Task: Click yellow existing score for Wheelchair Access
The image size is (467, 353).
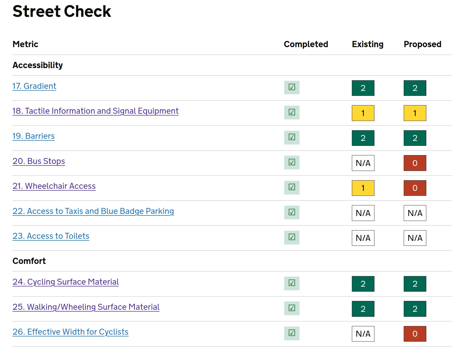Action: point(363,188)
